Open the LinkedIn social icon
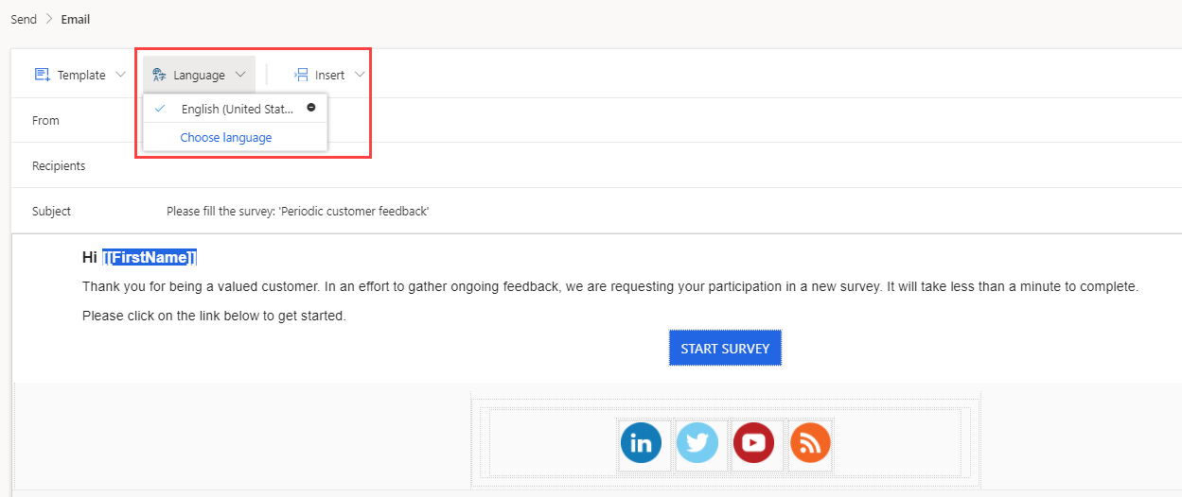Image resolution: width=1182 pixels, height=497 pixels. (641, 442)
